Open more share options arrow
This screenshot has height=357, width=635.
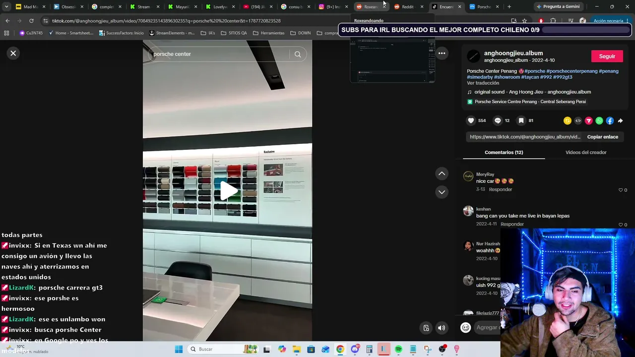(620, 120)
